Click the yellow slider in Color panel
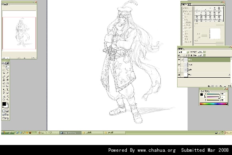232x155 pixels. [213, 100]
